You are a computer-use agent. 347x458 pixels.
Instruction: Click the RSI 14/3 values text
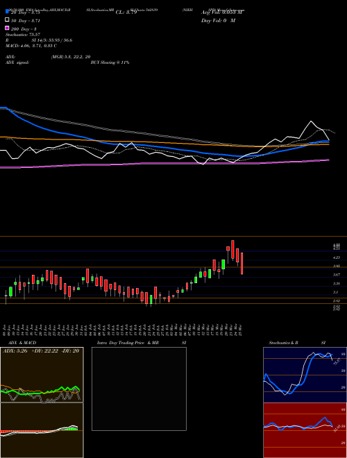pos(52,40)
